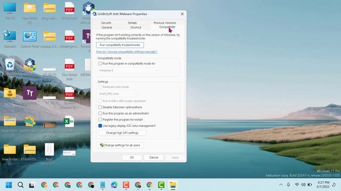Click the battery icon in system tray
This screenshot has width=341, height=191.
click(x=310, y=185)
